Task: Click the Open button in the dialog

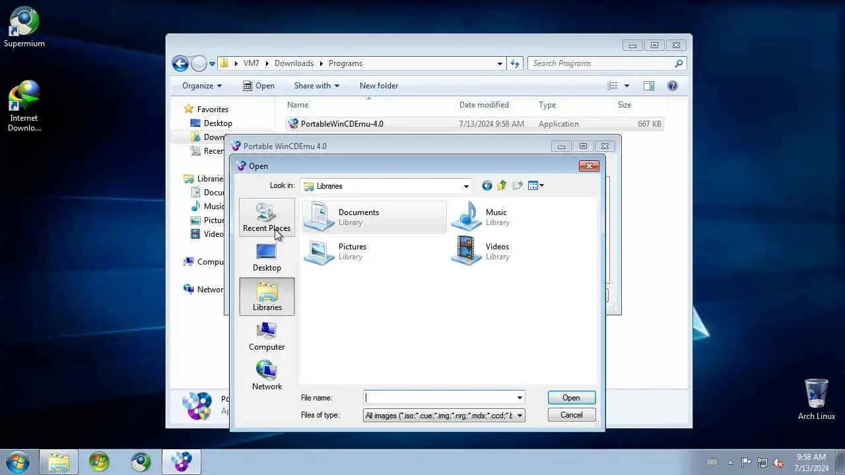Action: pyautogui.click(x=571, y=398)
